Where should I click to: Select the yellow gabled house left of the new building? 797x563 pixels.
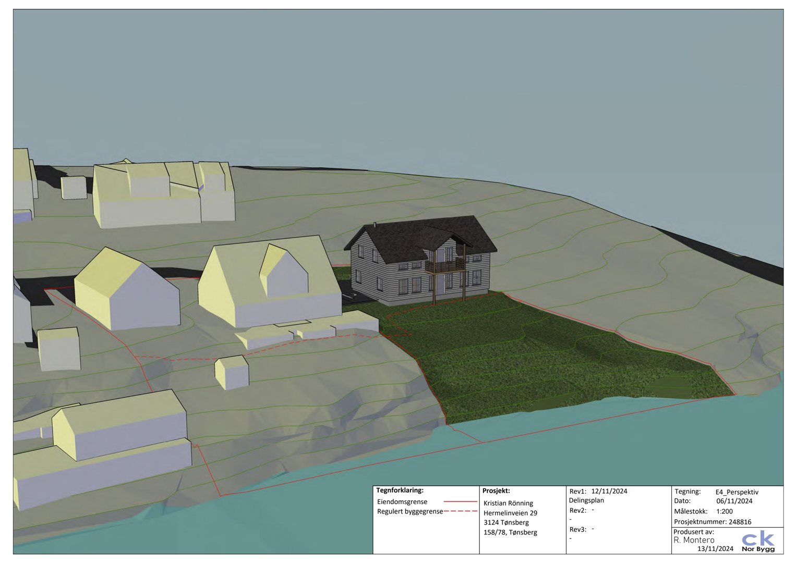pos(266,276)
